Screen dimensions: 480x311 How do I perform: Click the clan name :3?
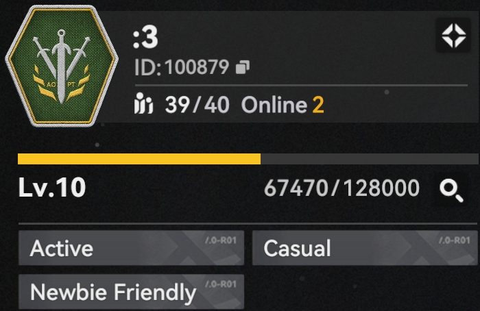point(145,38)
